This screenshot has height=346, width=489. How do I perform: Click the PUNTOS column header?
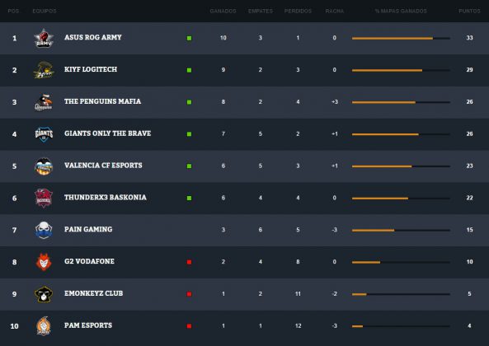click(469, 11)
